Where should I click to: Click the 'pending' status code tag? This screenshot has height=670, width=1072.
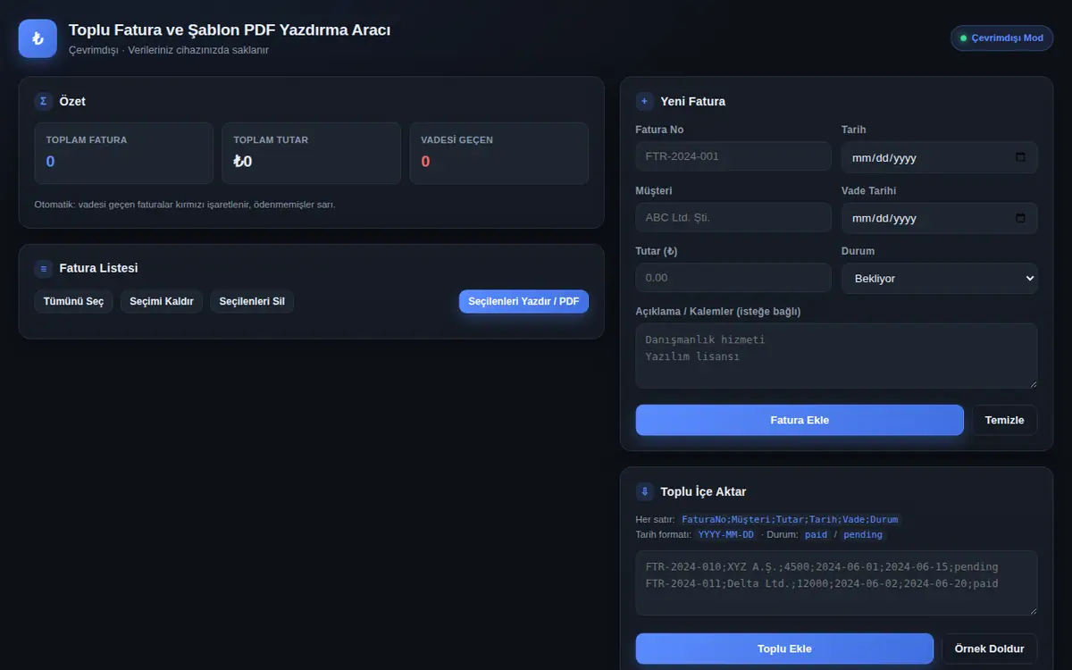[x=863, y=534]
